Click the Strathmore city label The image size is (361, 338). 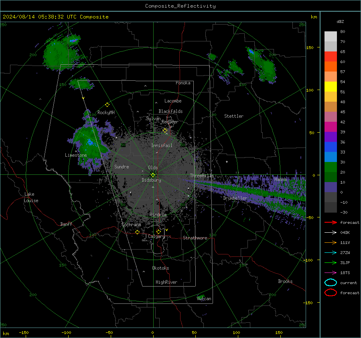coord(195,238)
